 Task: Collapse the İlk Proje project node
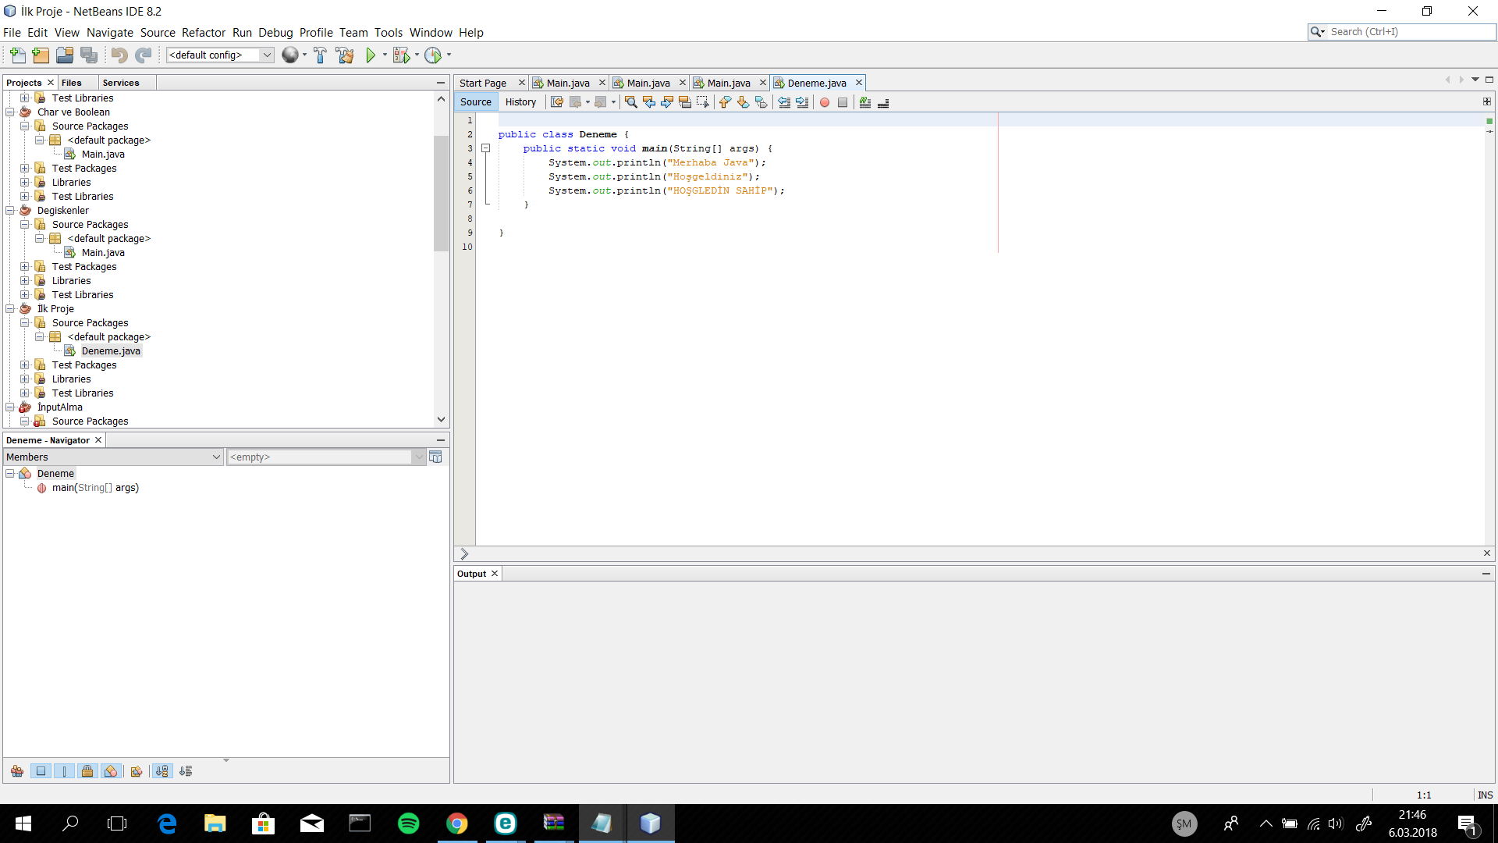pos(10,309)
